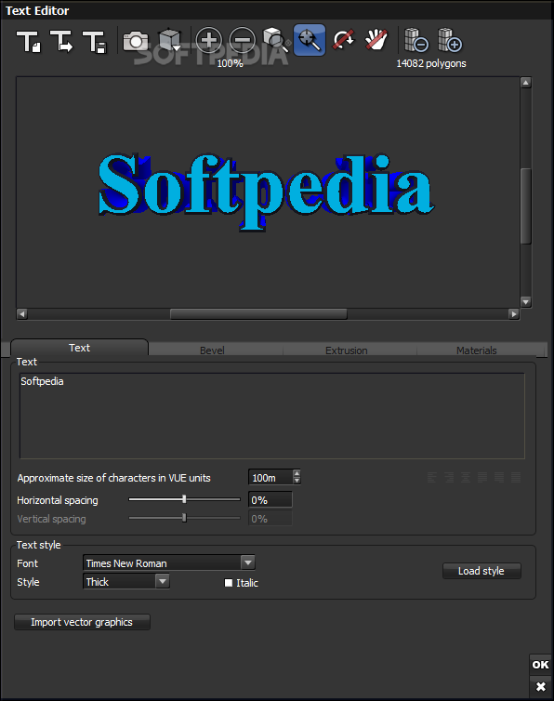Screen dimensions: 554x701
Task: Click the Vertical spacing 0% field
Action: pyautogui.click(x=270, y=519)
